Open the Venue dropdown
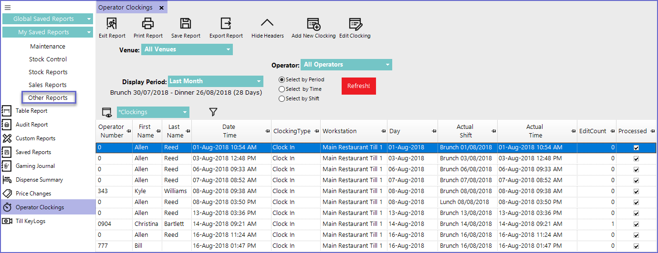658x253 pixels. [x=187, y=49]
